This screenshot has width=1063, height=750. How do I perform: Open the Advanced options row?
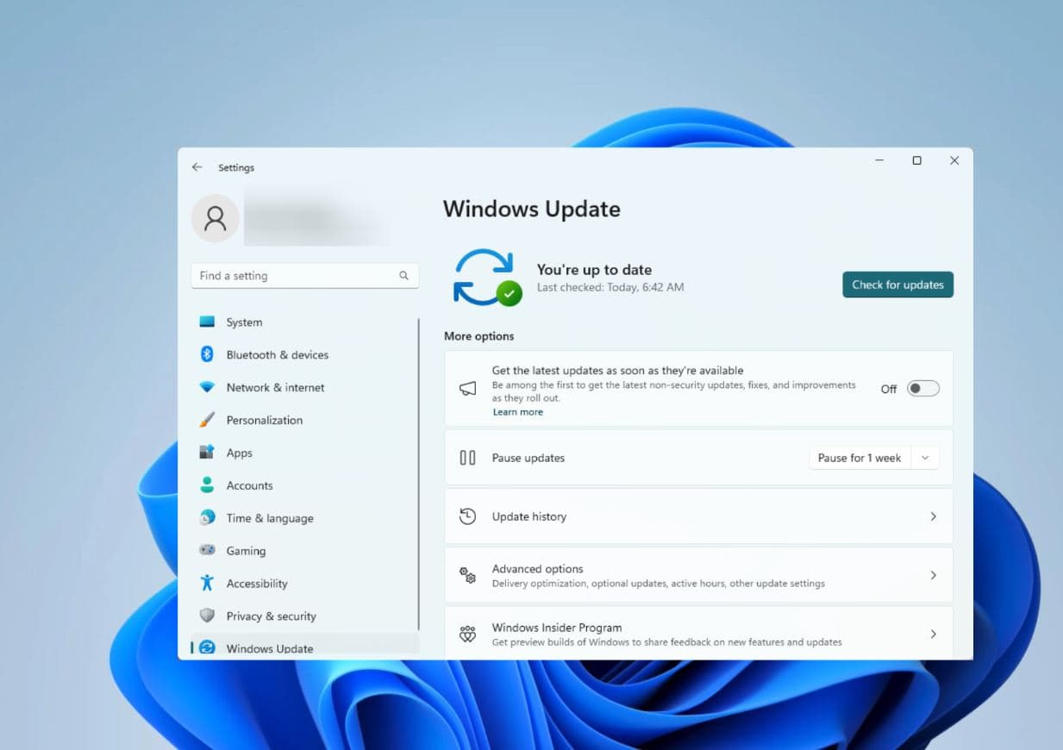pyautogui.click(x=698, y=575)
